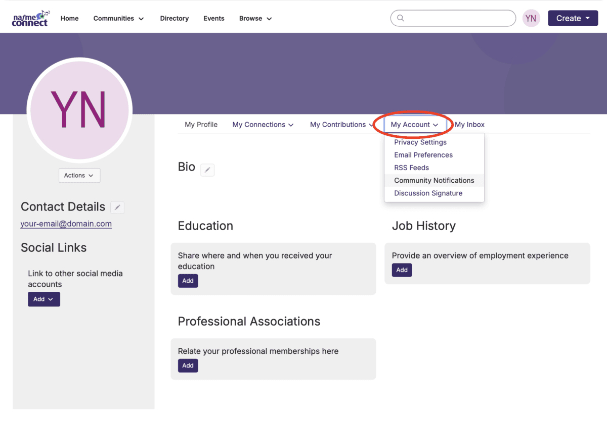This screenshot has height=424, width=607.
Task: Switch to the My Profile tab
Action: coord(201,125)
